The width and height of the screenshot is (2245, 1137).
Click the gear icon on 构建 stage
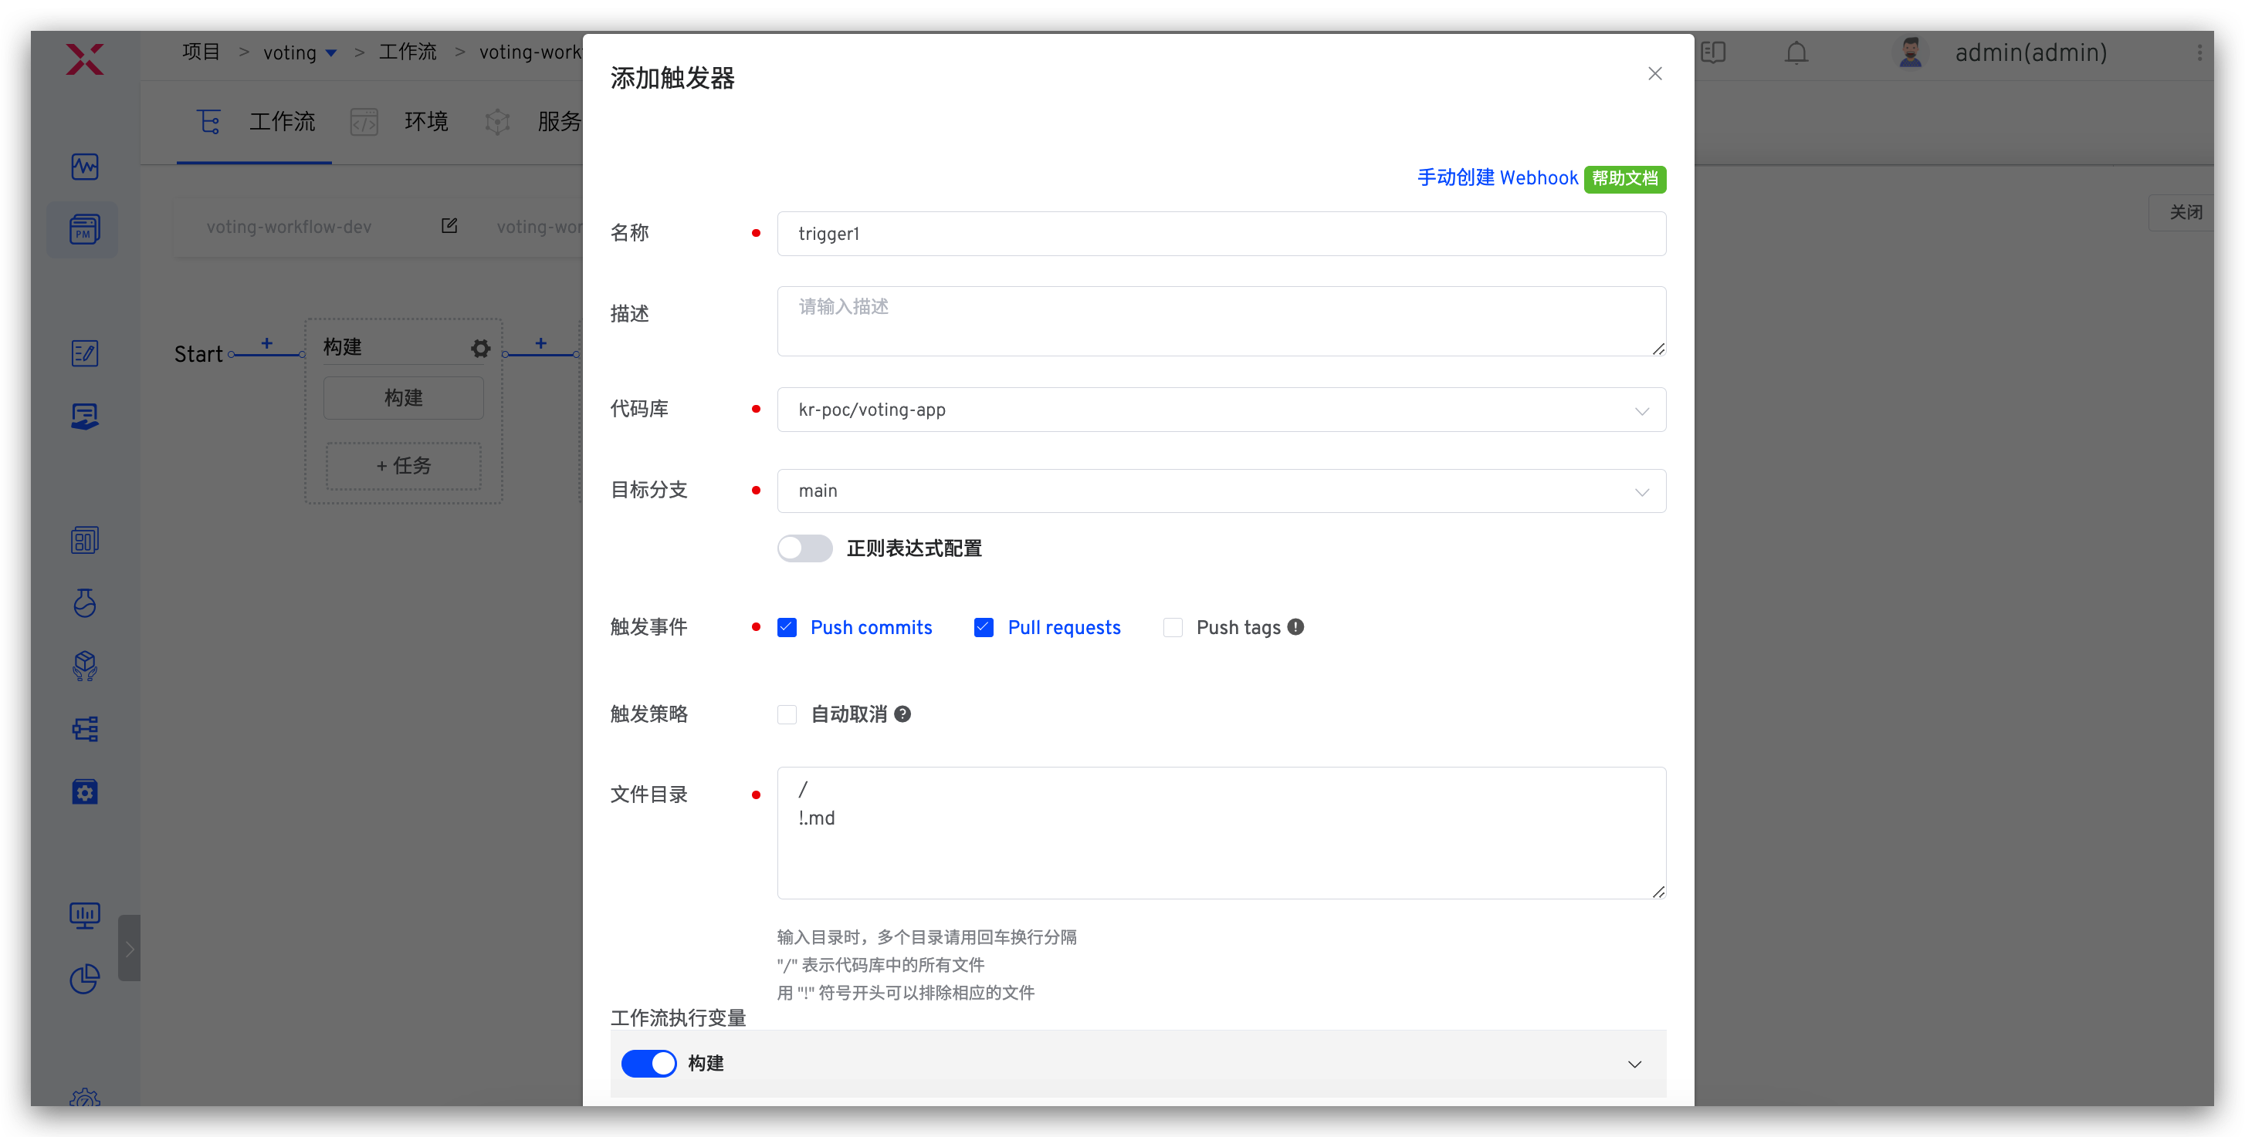(480, 348)
